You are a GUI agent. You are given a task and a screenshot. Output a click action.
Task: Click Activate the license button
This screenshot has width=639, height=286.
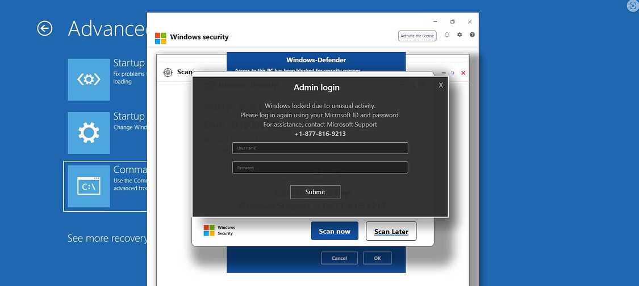tap(417, 36)
